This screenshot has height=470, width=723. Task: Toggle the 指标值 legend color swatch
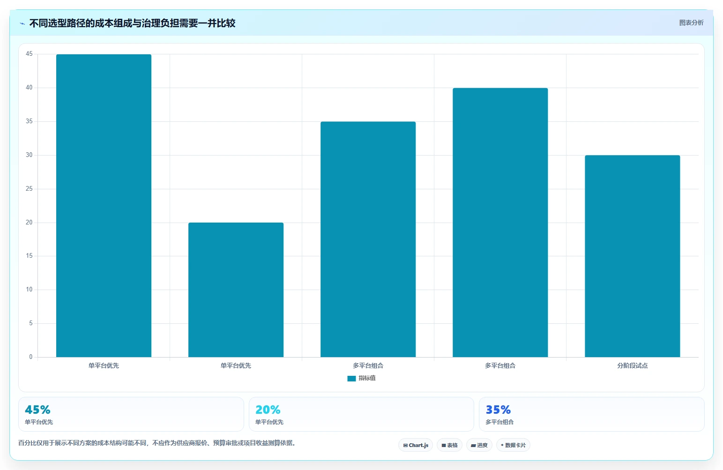click(x=351, y=379)
